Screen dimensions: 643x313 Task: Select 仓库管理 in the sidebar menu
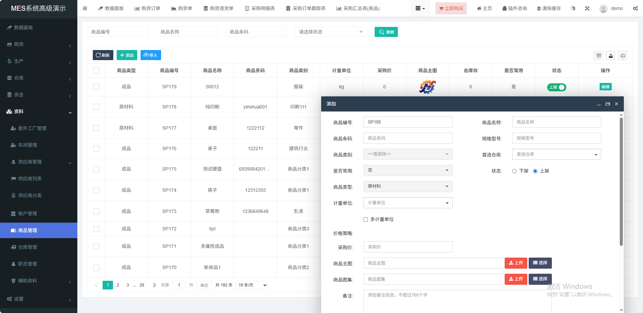pyautogui.click(x=28, y=247)
